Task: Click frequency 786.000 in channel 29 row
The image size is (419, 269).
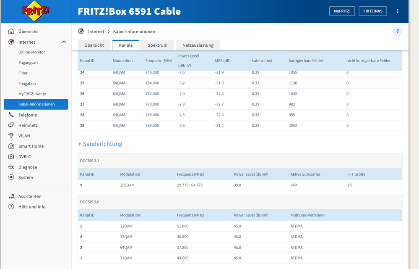Action: click(152, 126)
